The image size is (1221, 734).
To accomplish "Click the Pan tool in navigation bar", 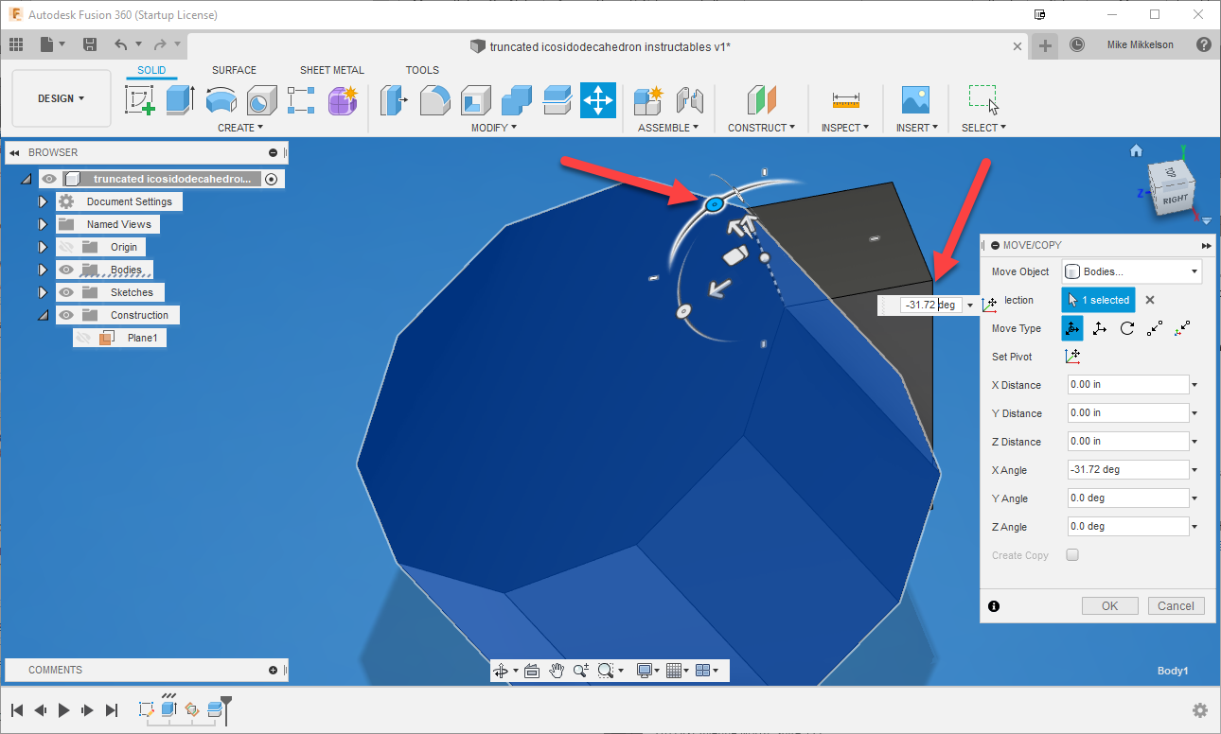I will coord(557,670).
